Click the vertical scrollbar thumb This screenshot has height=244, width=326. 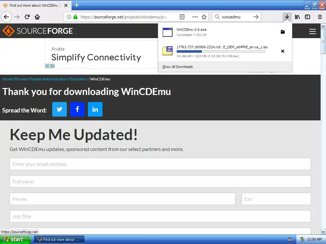[323, 41]
